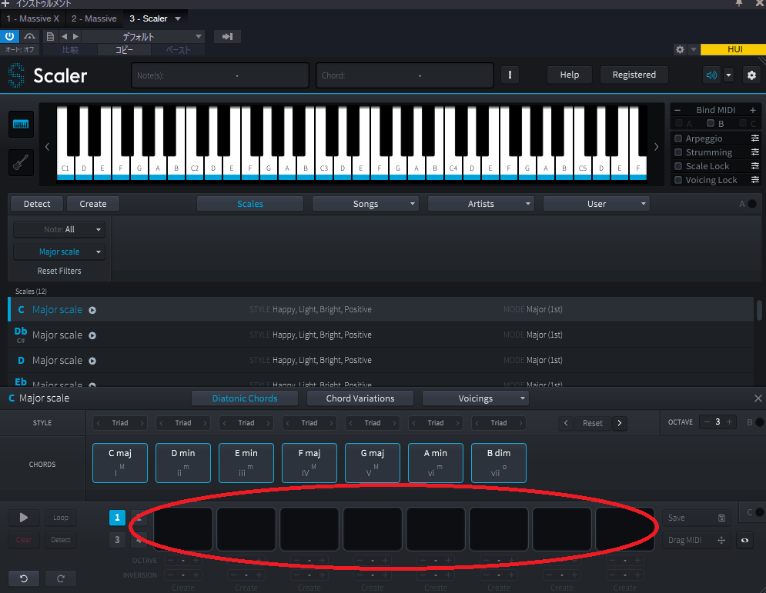Open the User dropdown
The image size is (766, 593).
coord(597,204)
